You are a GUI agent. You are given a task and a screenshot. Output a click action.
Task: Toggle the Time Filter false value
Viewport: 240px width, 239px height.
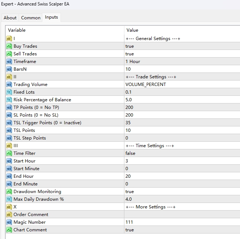130,153
